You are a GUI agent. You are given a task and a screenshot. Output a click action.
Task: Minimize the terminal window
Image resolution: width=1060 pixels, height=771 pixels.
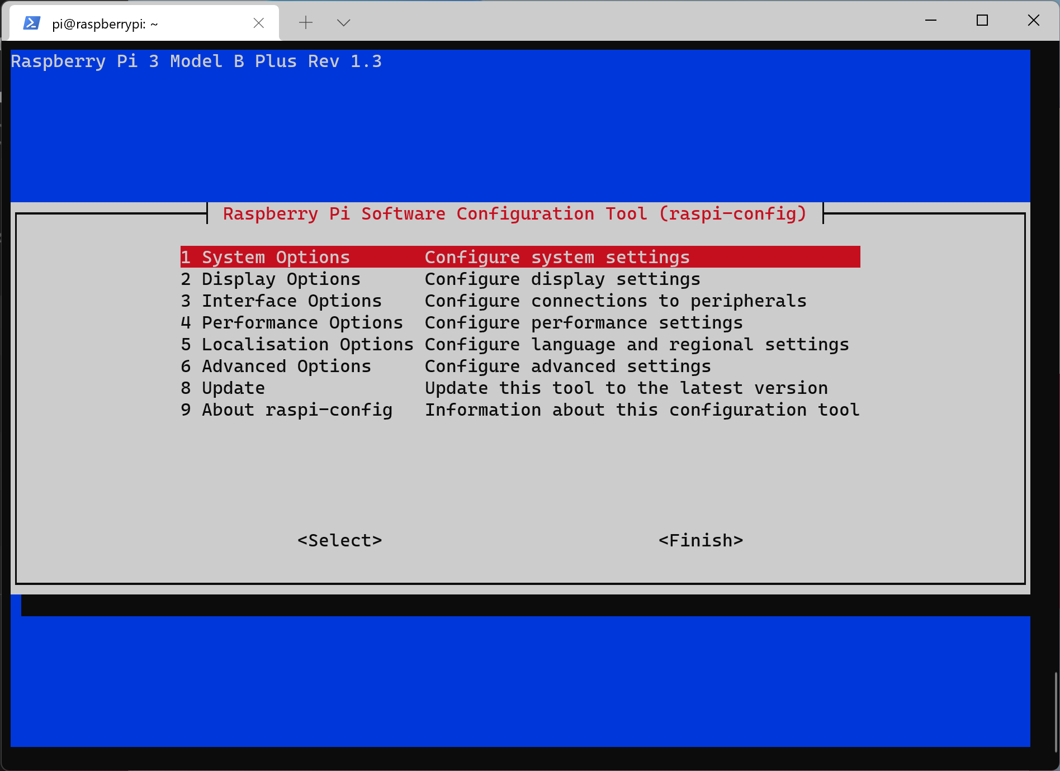point(931,20)
